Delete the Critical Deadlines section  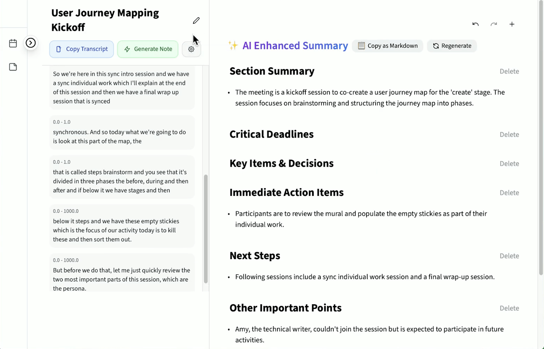tap(509, 135)
